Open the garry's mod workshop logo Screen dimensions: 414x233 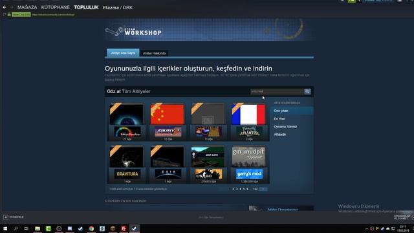249,174
